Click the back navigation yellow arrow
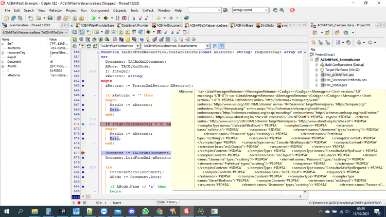This screenshot has height=217, width=386. tap(159, 18)
